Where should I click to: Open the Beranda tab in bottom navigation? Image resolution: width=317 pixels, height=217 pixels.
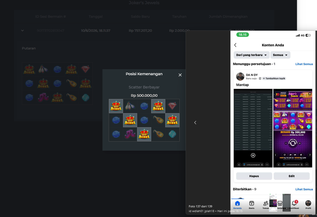coord(237,205)
